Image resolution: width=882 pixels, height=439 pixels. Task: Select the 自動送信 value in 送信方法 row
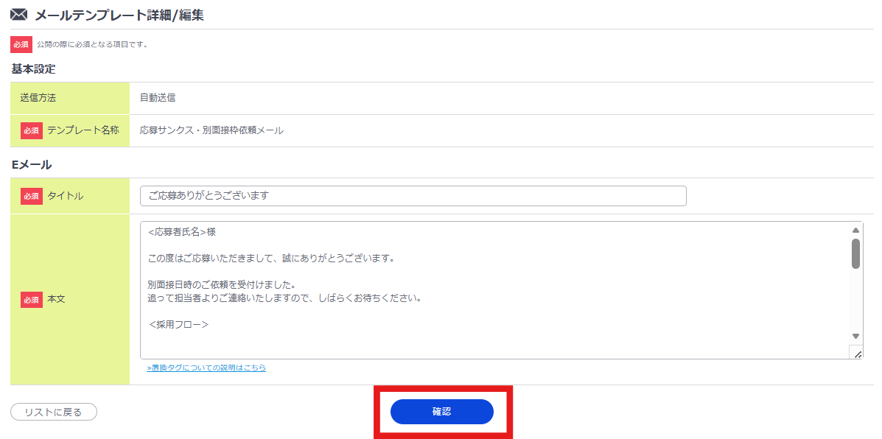pos(157,97)
